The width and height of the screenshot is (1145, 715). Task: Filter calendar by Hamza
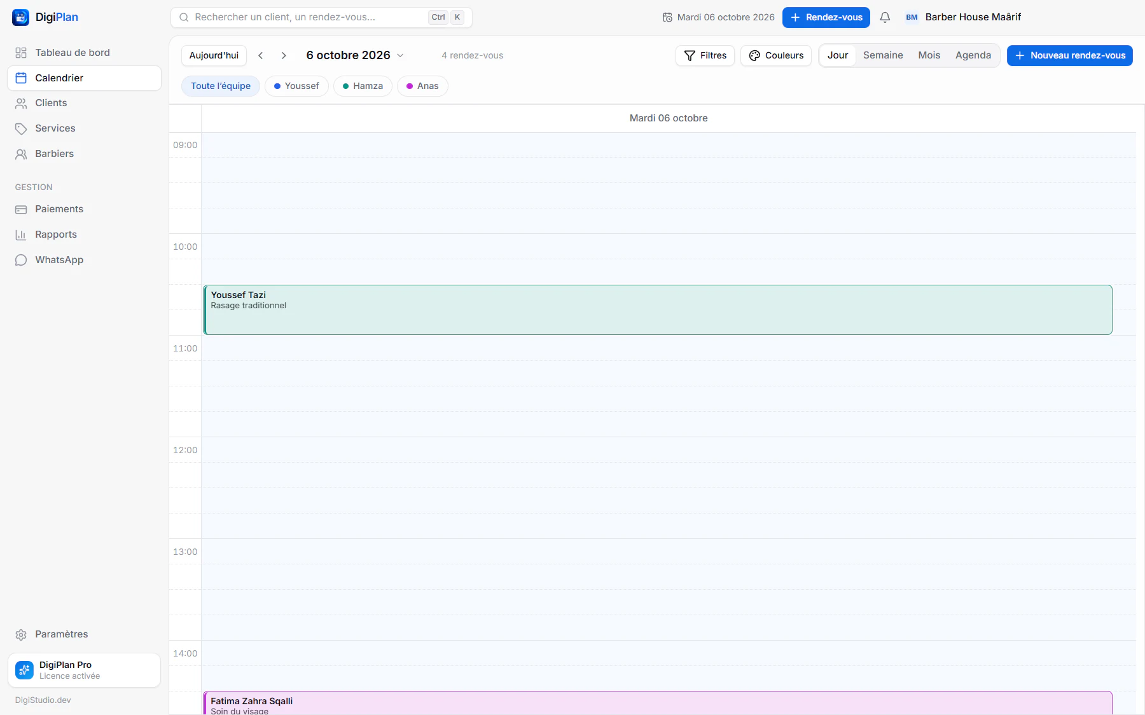[363, 86]
